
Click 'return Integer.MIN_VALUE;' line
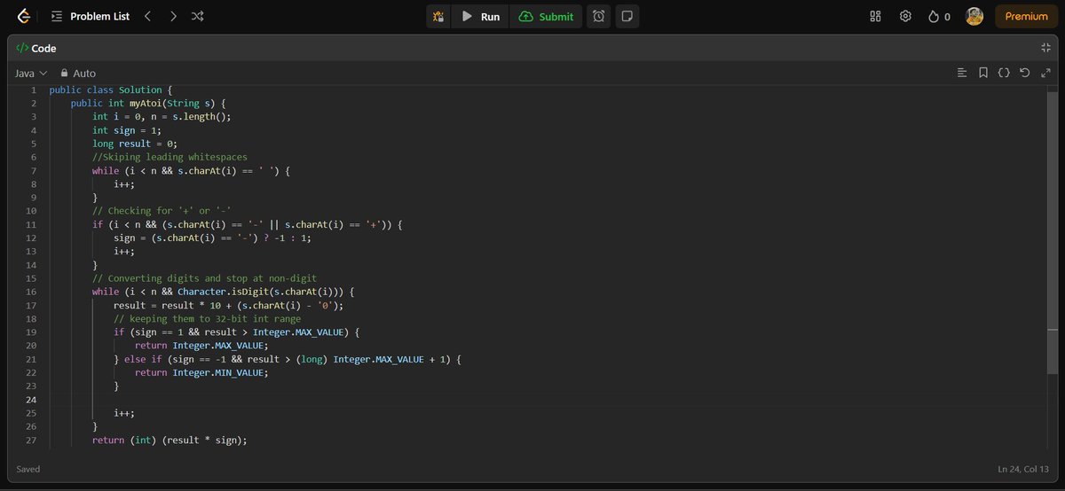click(x=201, y=372)
